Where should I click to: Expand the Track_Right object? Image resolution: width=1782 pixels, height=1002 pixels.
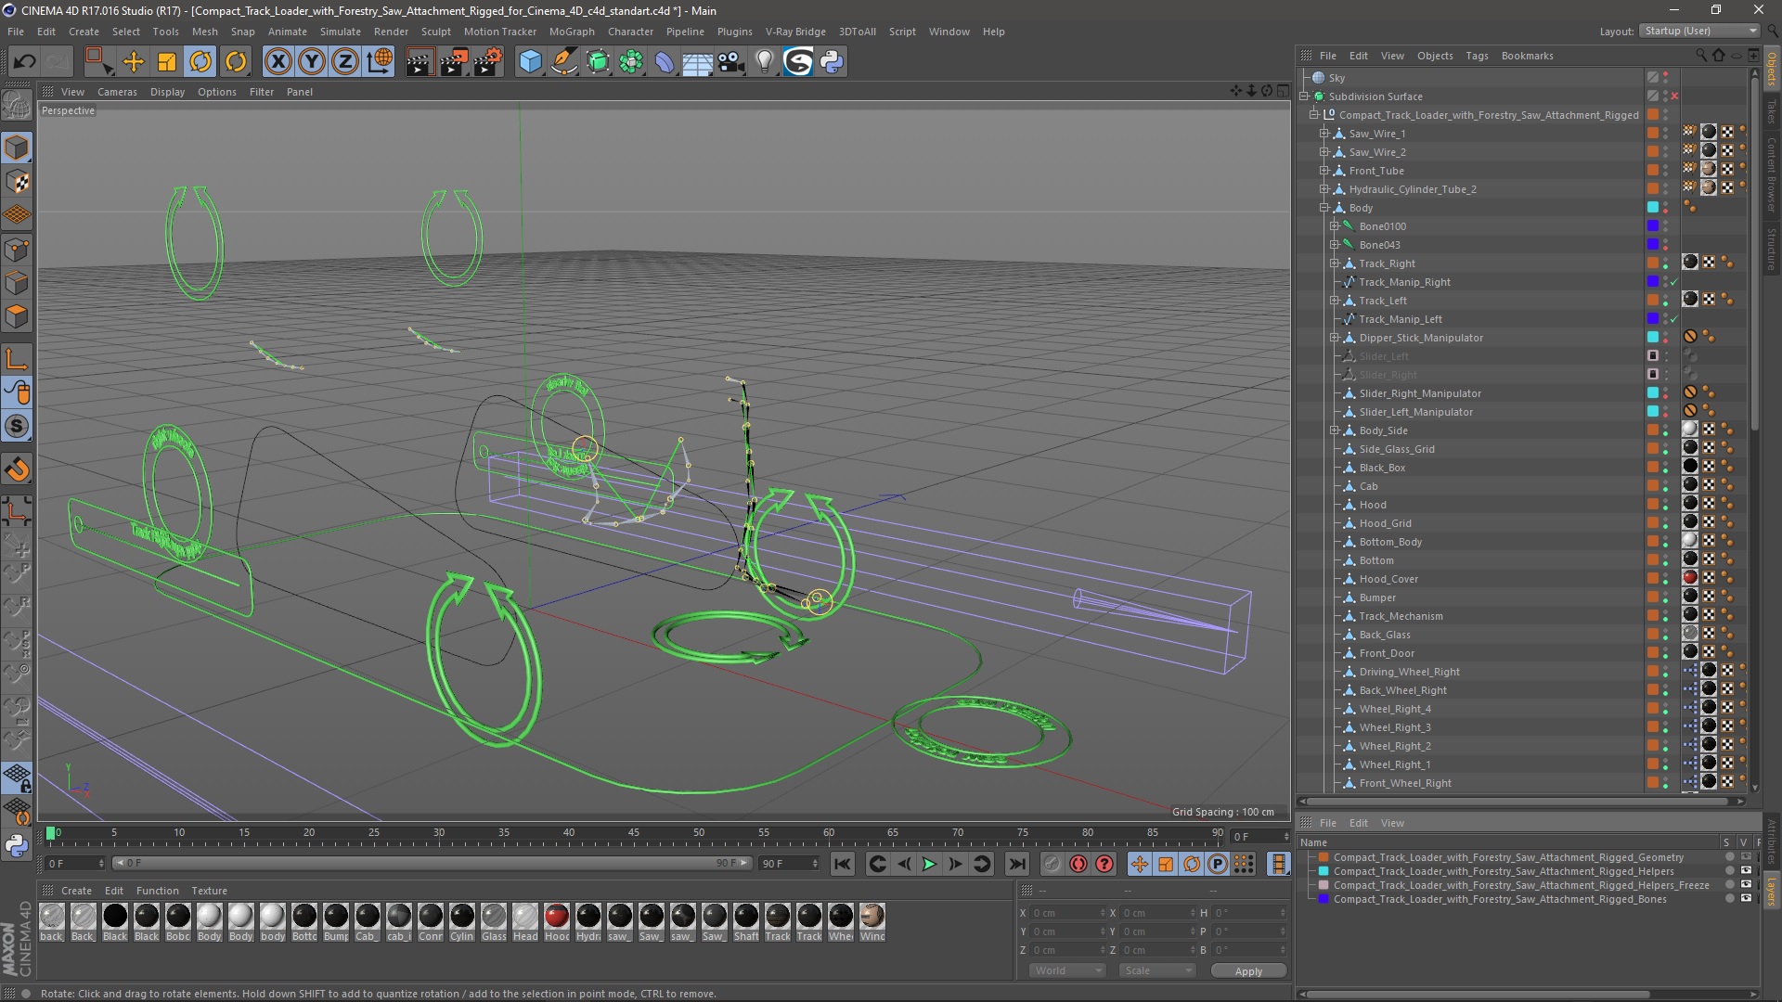[1335, 263]
